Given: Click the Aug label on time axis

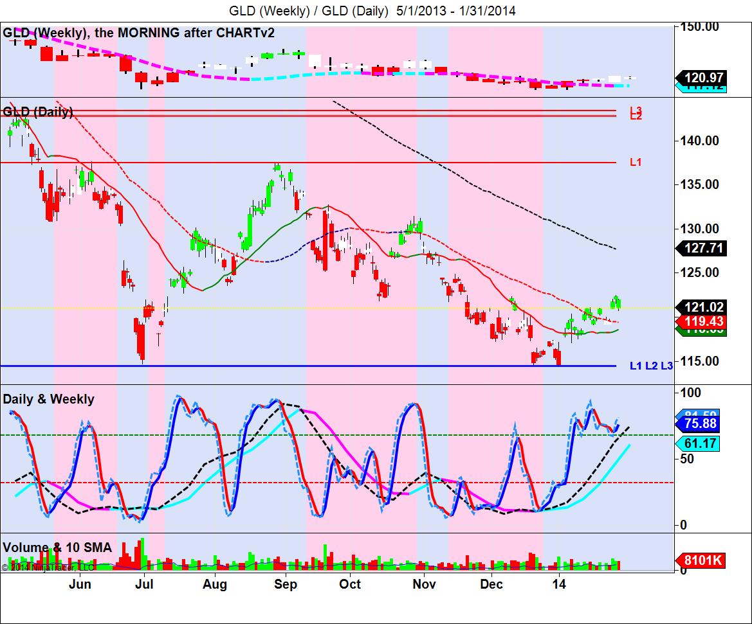Looking at the screenshot, I should [x=214, y=584].
